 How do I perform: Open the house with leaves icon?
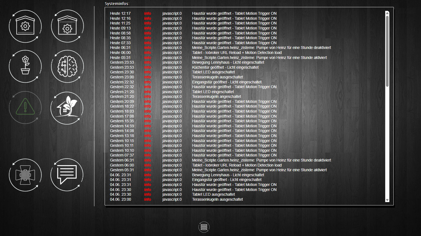click(x=67, y=108)
